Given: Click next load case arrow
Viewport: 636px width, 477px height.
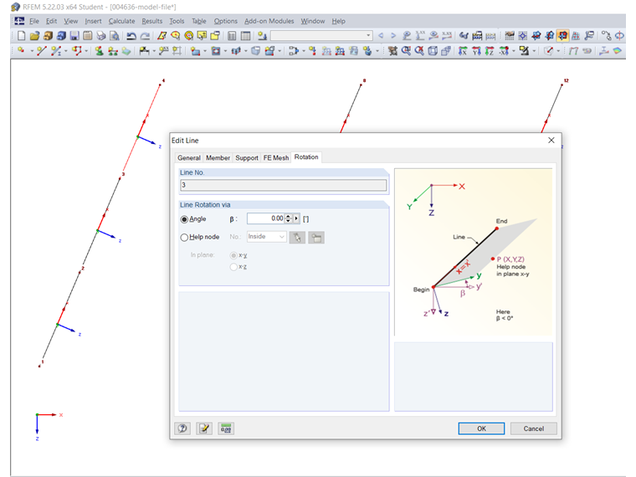Looking at the screenshot, I should pos(393,36).
